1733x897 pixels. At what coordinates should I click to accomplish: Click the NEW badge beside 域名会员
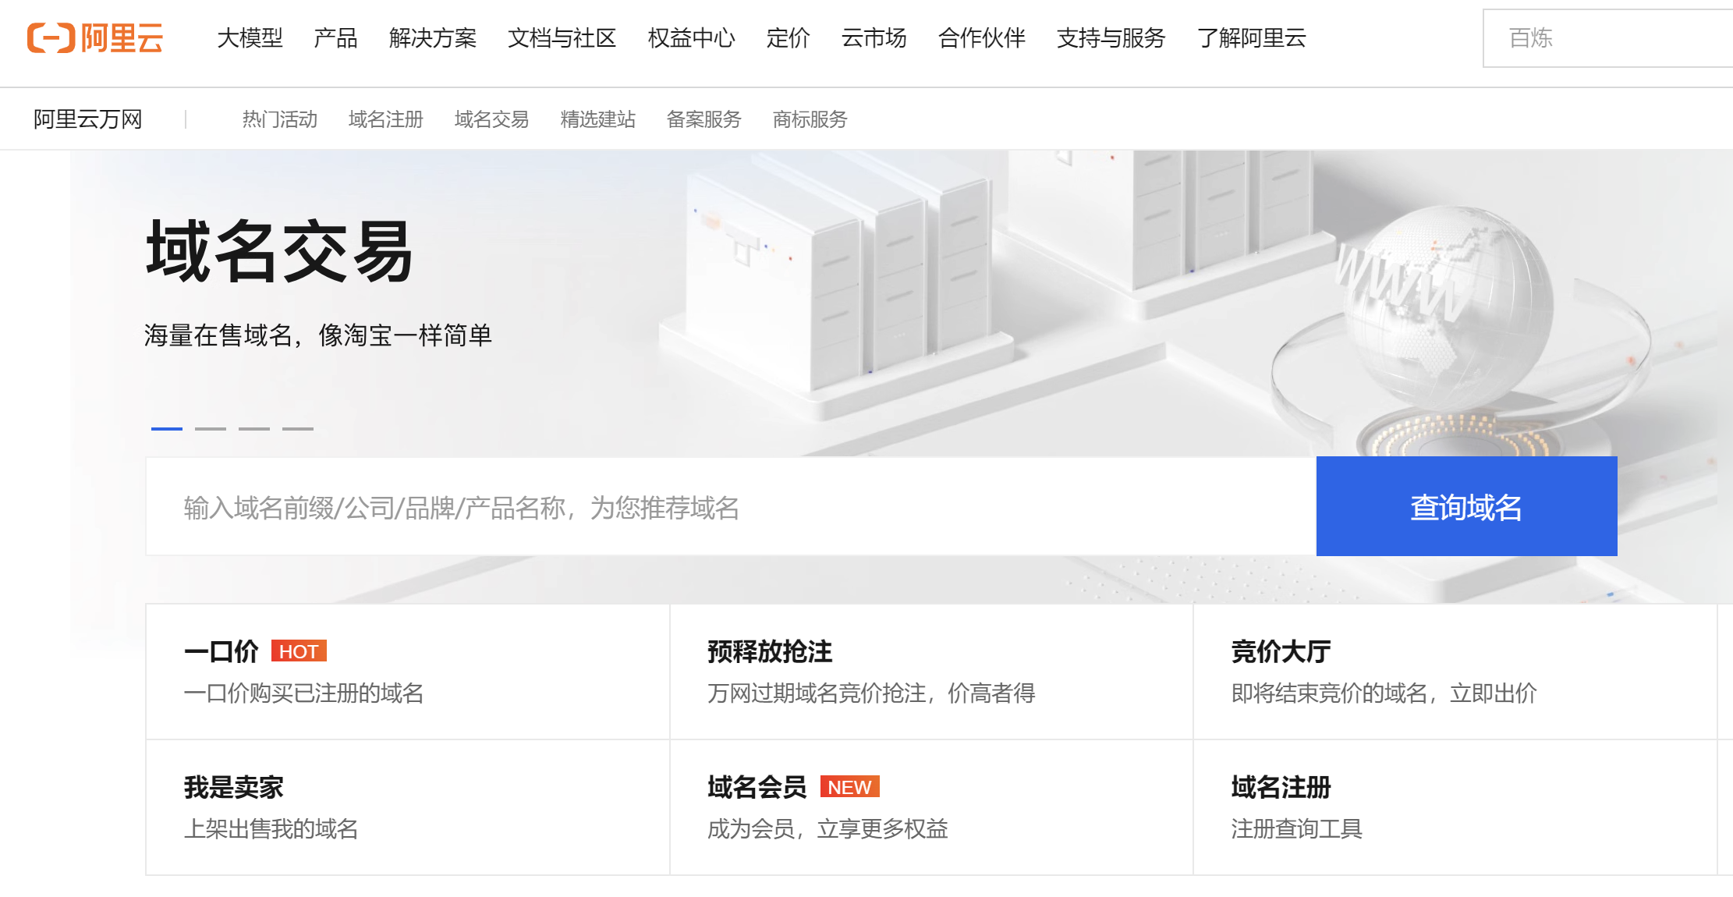coord(849,787)
